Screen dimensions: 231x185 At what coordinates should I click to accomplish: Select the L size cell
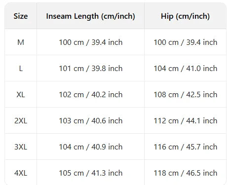(21, 69)
